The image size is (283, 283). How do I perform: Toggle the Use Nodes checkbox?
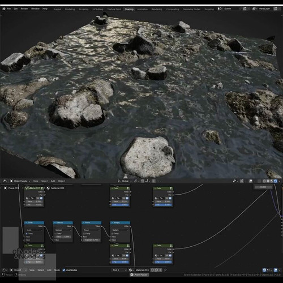(64, 270)
